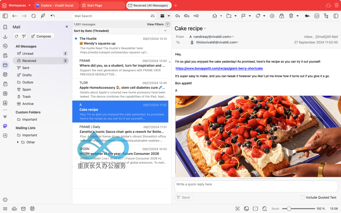
Task: Click the check mail refresh button
Action: tap(16, 36)
